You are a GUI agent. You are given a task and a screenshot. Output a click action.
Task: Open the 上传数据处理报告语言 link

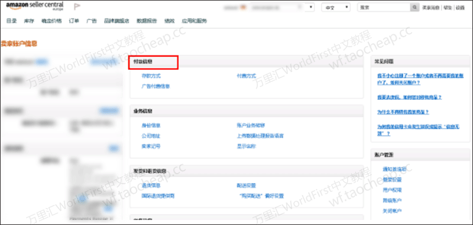click(x=260, y=136)
